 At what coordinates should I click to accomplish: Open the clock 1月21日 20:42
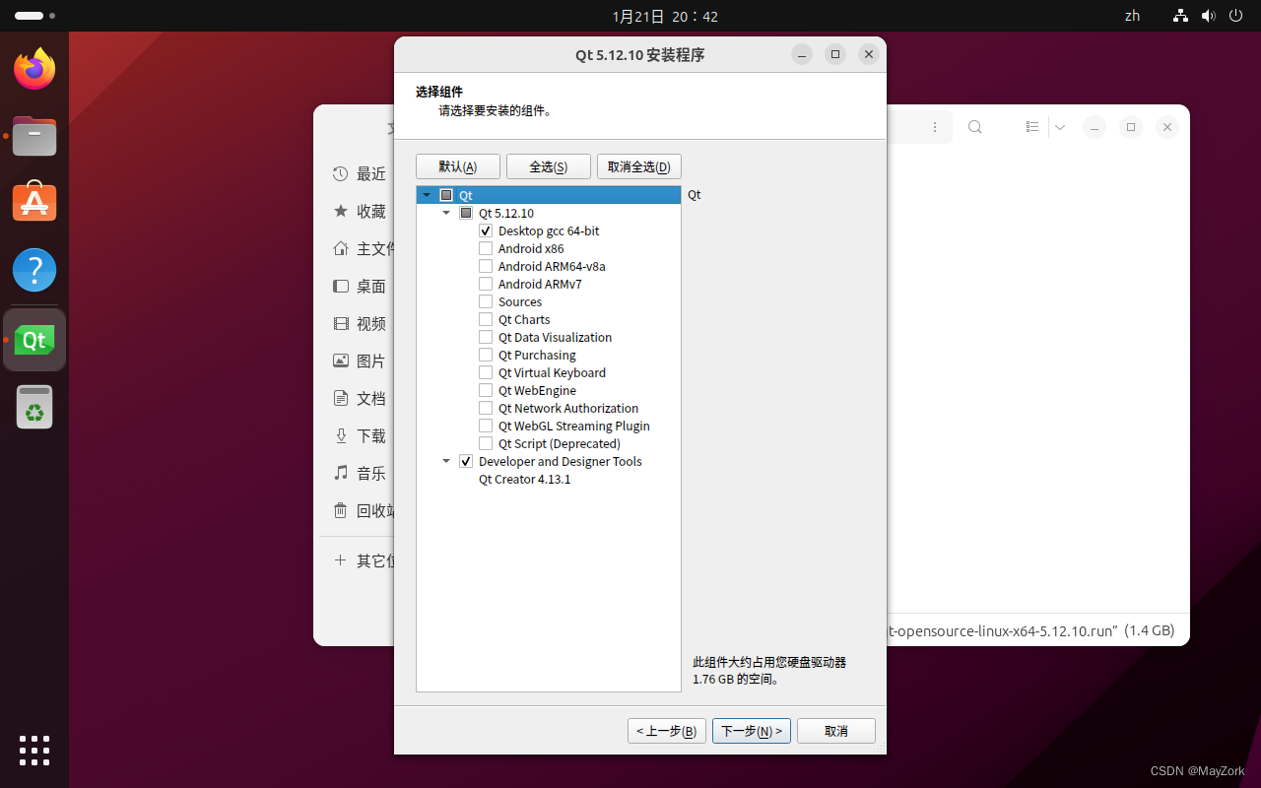coord(665,16)
